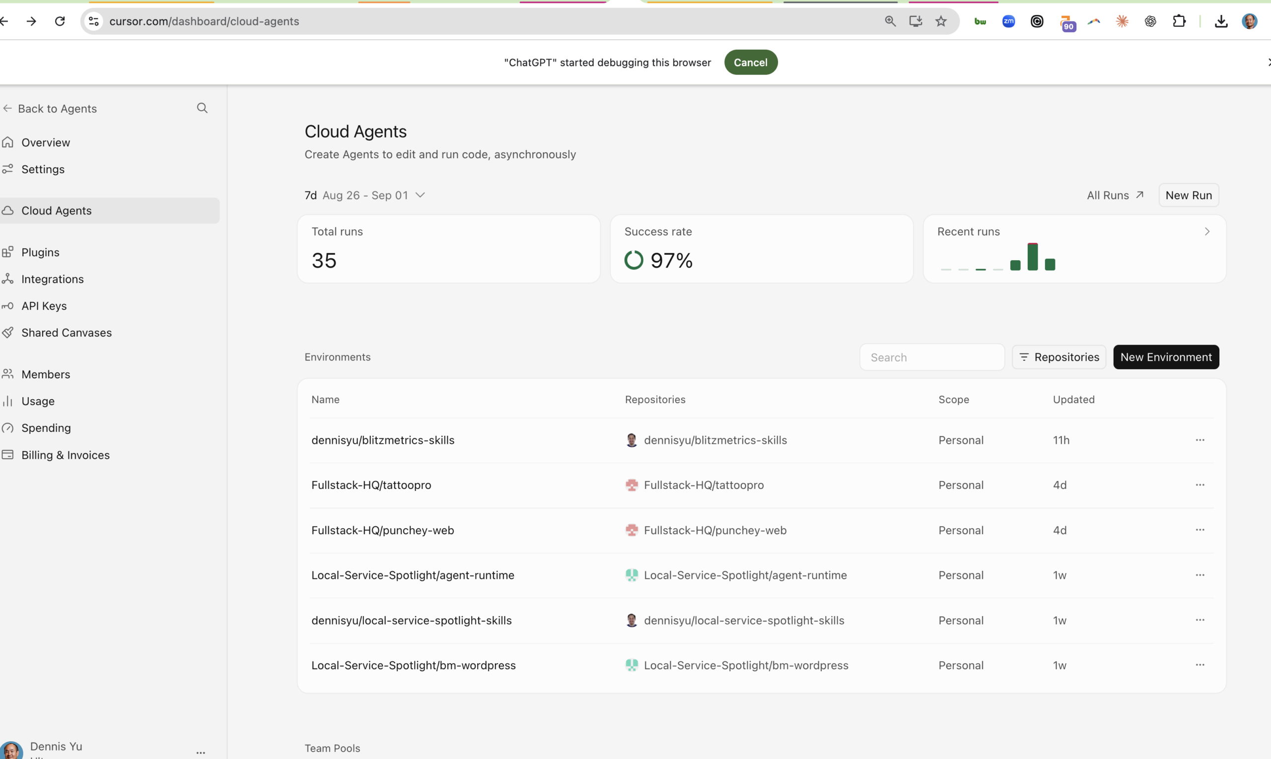Open more options for agent-runtime row
Screen dimensions: 1271x759
1200,575
